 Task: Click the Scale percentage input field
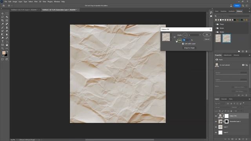coord(186,40)
